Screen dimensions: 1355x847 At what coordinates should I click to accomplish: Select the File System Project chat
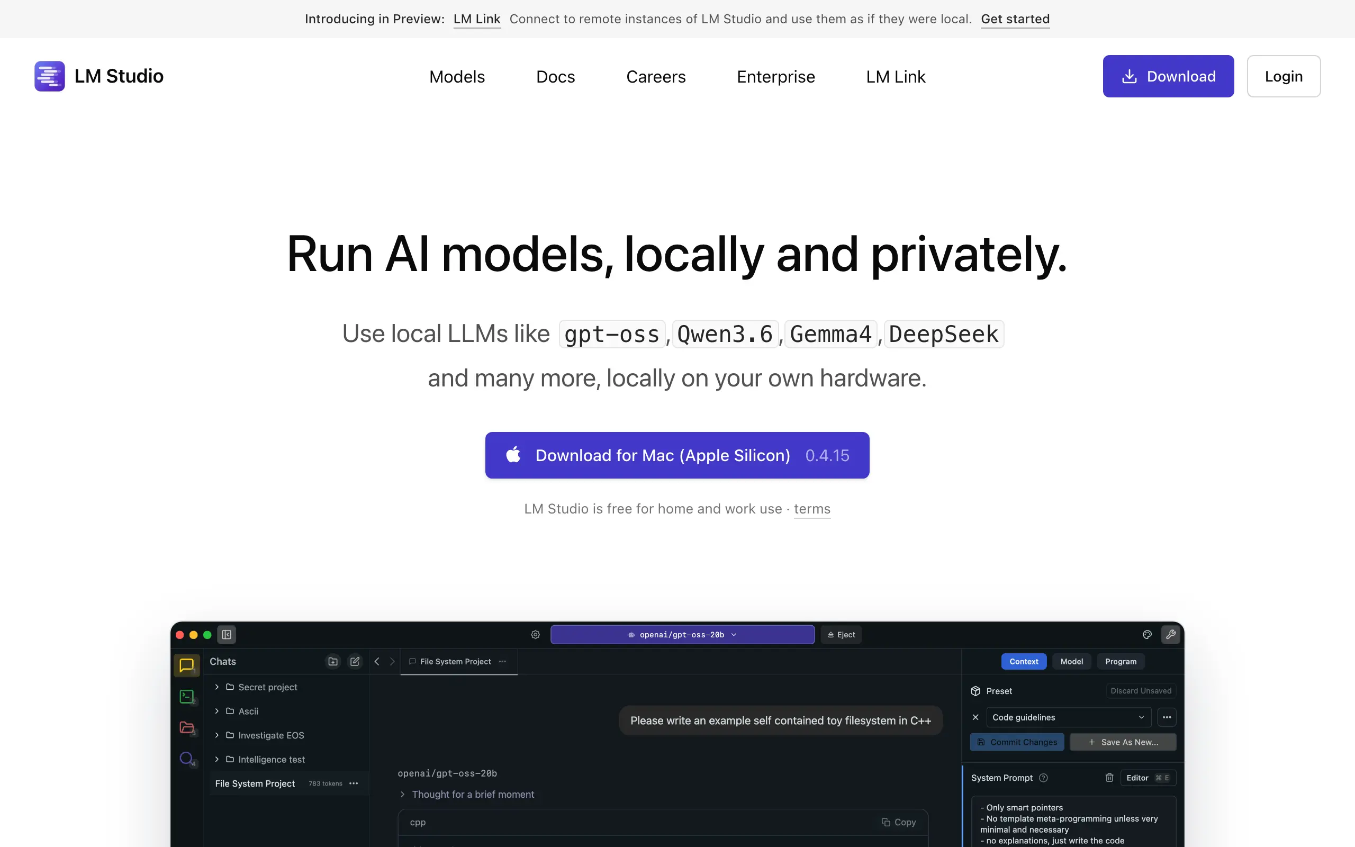tap(288, 783)
